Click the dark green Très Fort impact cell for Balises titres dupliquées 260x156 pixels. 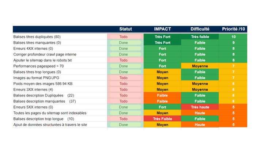(x=162, y=37)
